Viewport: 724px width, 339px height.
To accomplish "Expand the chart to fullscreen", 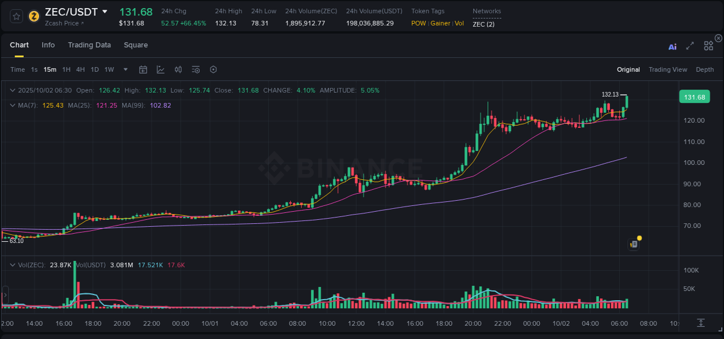I will (x=689, y=46).
